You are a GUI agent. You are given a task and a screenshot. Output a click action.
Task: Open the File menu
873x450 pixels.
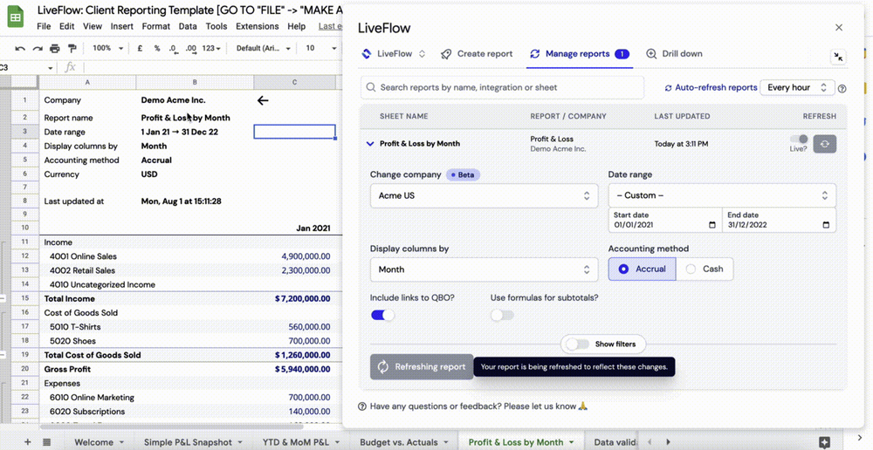[44, 26]
